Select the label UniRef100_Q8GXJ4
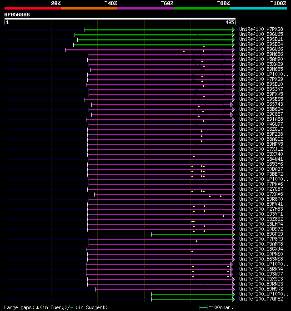The height and width of the screenshot is (311, 291). 261,249
